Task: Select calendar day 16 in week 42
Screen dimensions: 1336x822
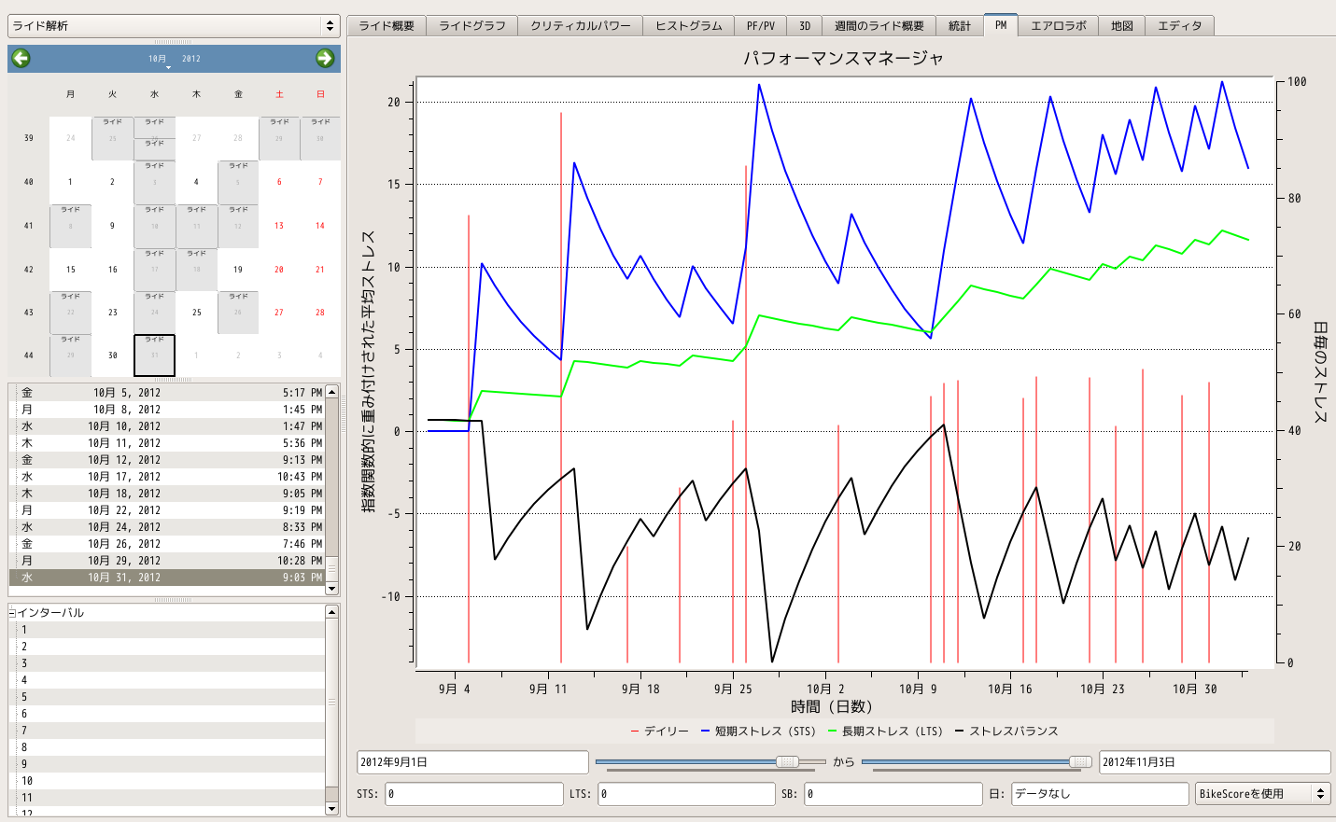Action: click(113, 270)
